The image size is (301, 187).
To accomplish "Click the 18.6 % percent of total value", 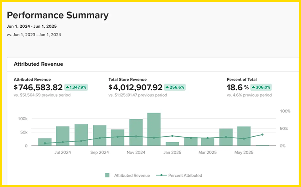I will tap(238, 87).
